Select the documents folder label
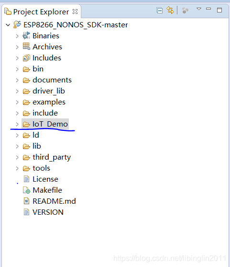Screen dimensions: 230x267 52,80
